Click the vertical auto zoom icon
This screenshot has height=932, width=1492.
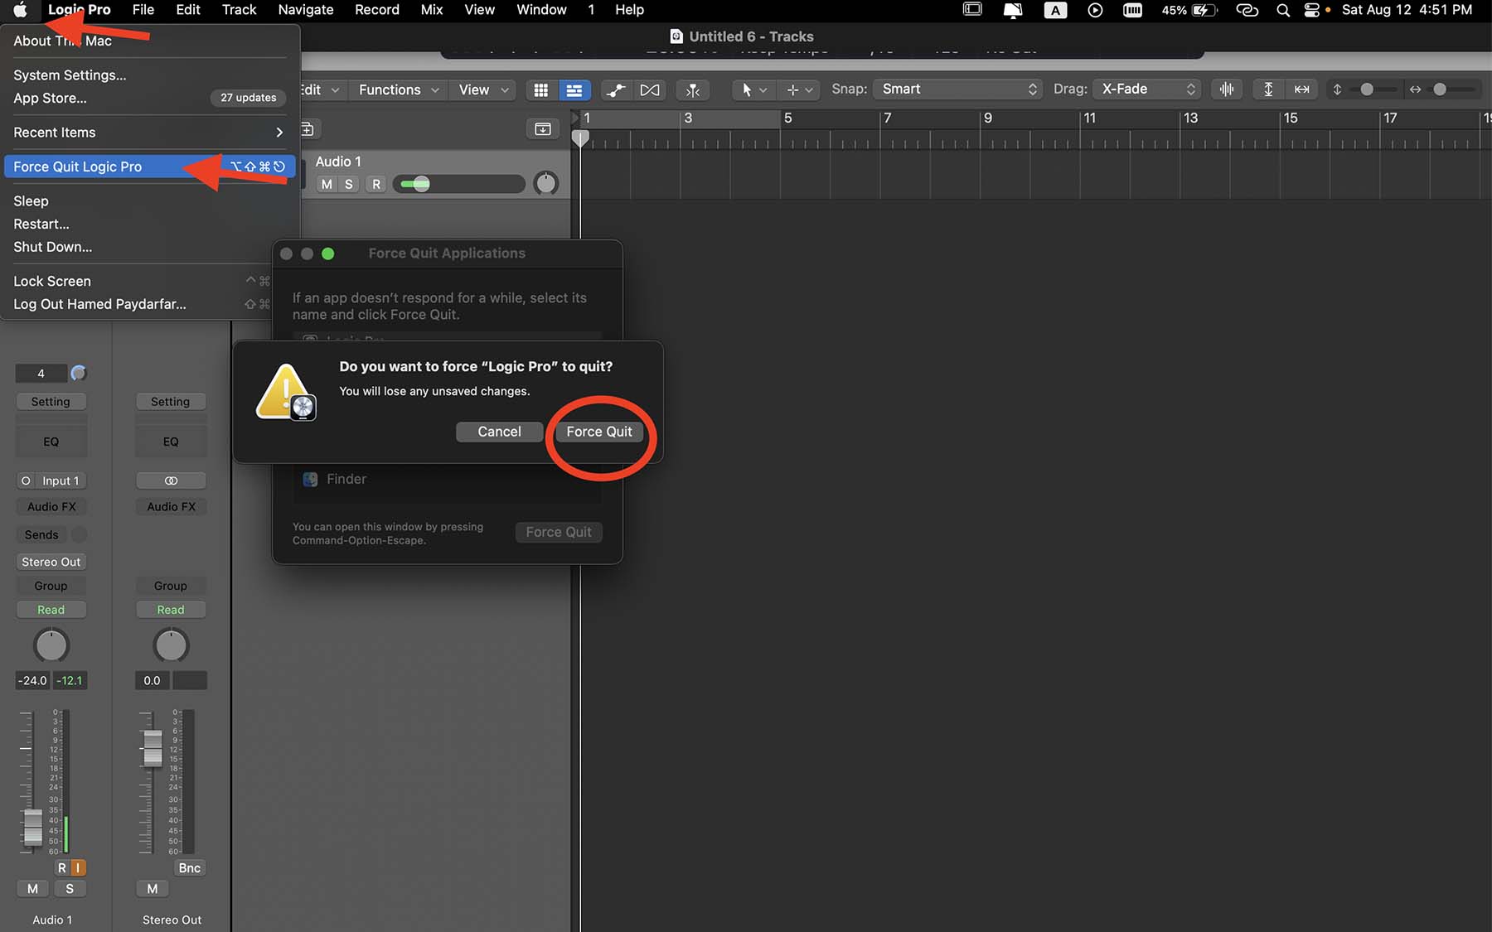(x=1268, y=89)
